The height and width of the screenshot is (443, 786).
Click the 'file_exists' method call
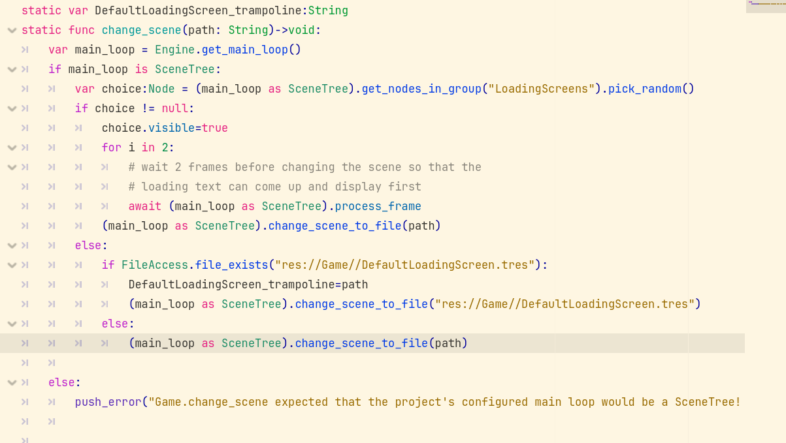coord(231,265)
